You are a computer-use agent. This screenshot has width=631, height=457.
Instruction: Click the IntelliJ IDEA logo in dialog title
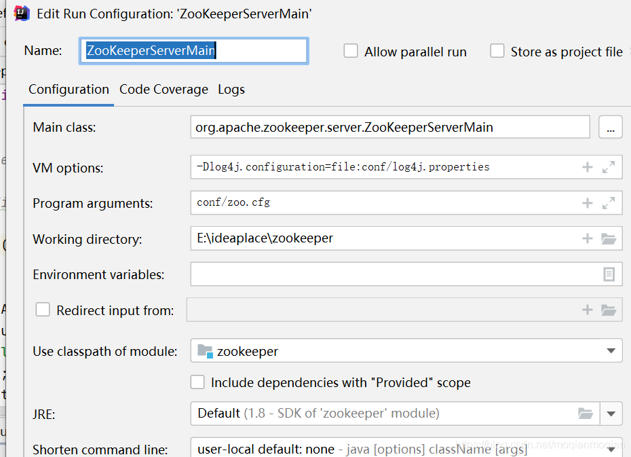(22, 14)
